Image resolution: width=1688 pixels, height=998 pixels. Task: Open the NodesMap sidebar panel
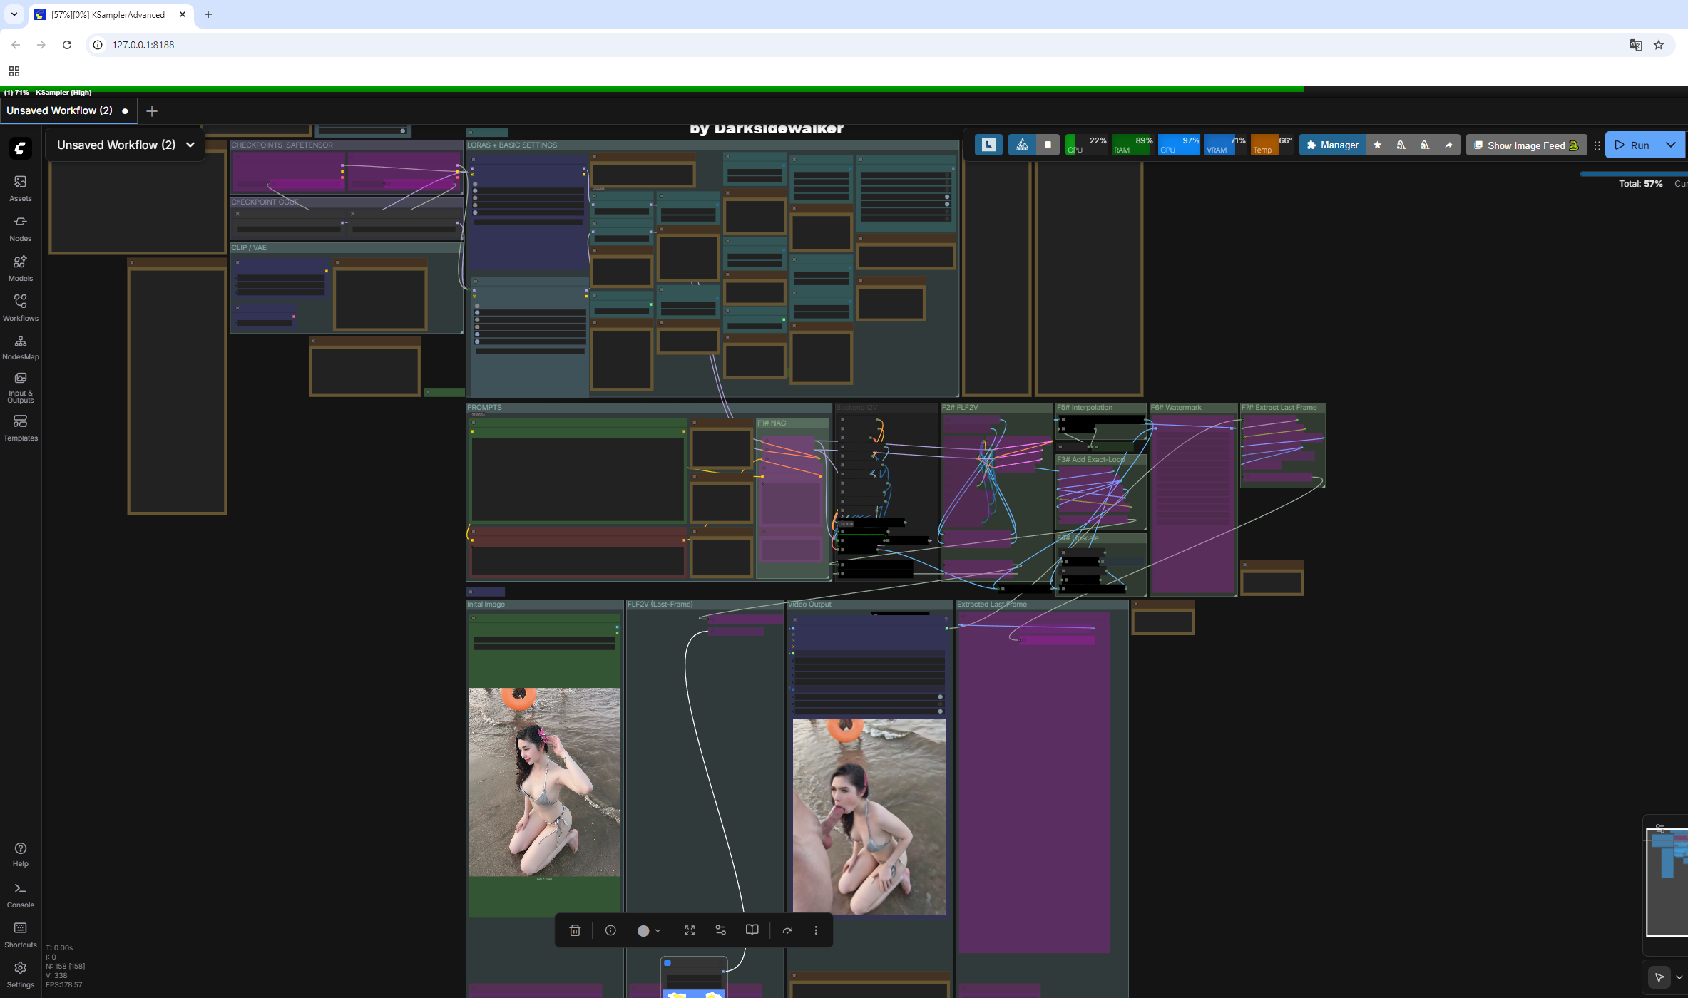point(20,347)
